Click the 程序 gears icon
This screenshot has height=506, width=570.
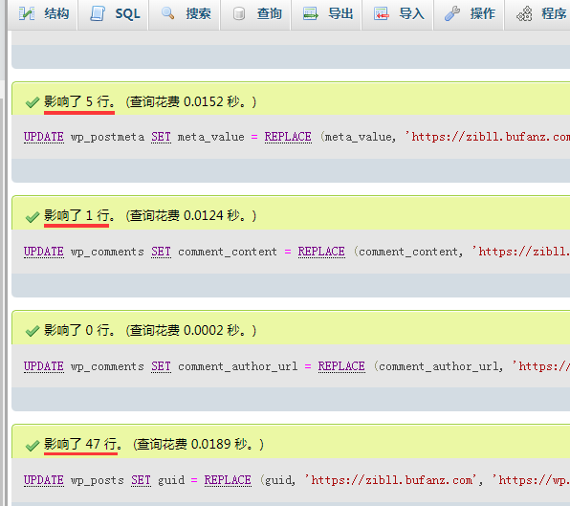[x=524, y=13]
